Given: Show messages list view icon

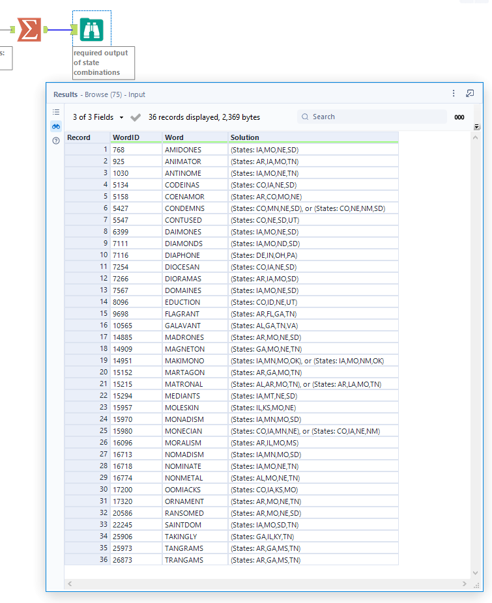Looking at the screenshot, I should coord(56,112).
